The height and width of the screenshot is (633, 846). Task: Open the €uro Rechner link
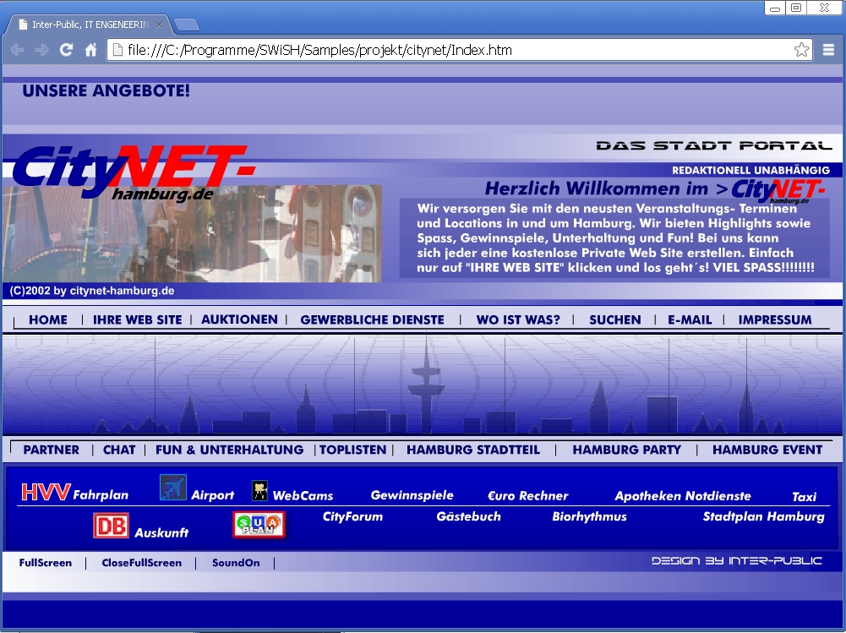tap(527, 496)
